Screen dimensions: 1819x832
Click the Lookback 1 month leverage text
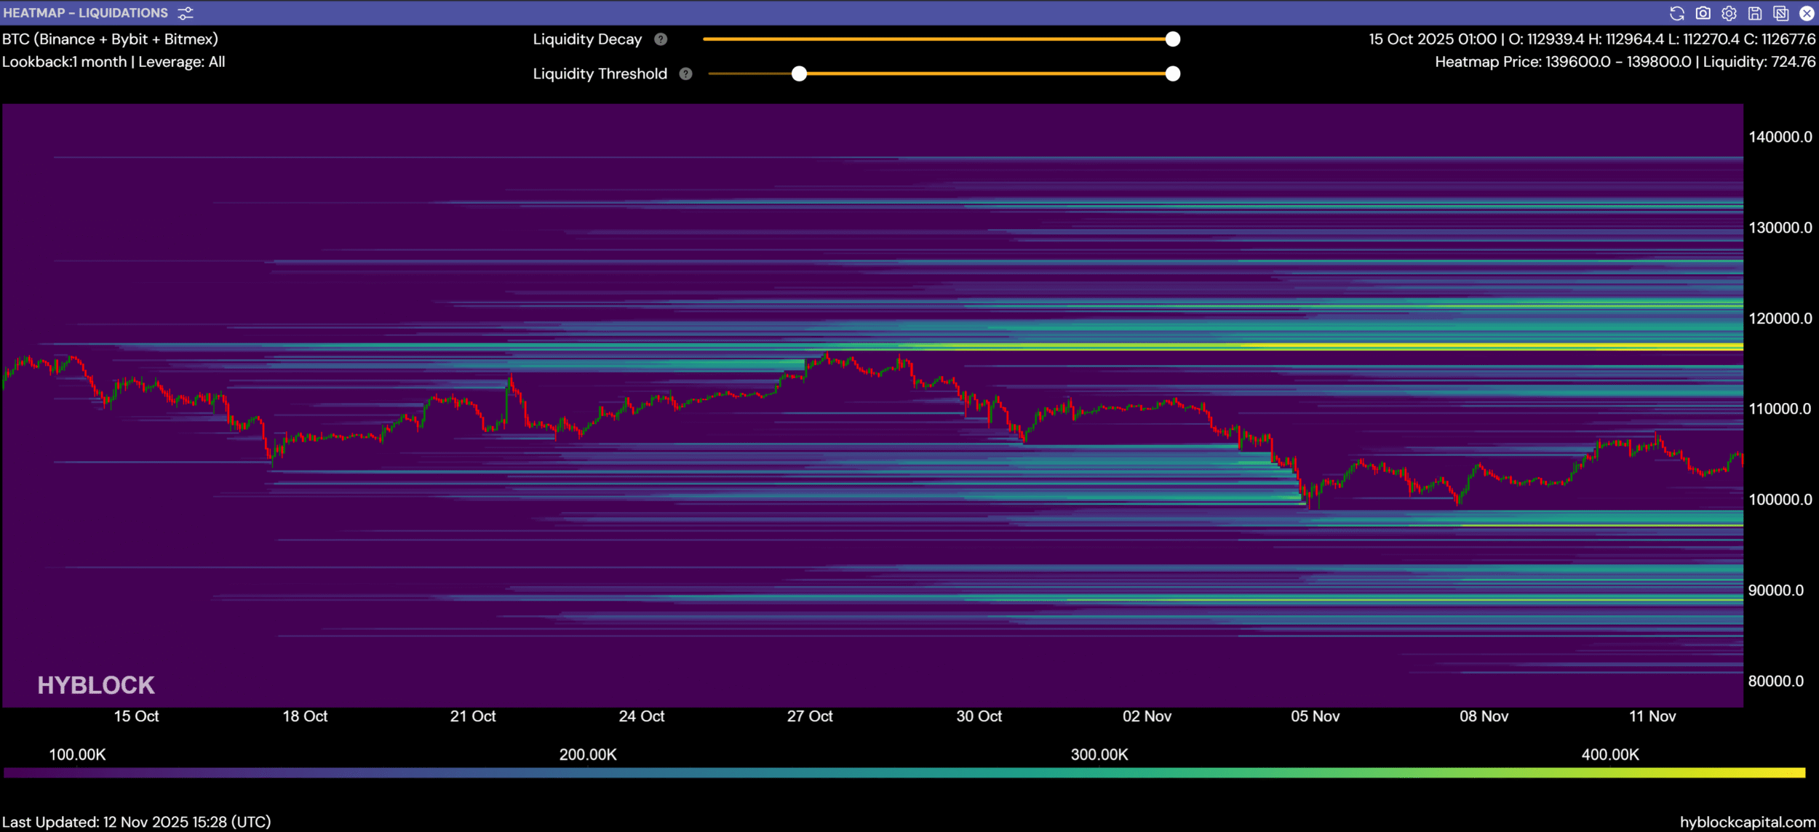coord(114,62)
